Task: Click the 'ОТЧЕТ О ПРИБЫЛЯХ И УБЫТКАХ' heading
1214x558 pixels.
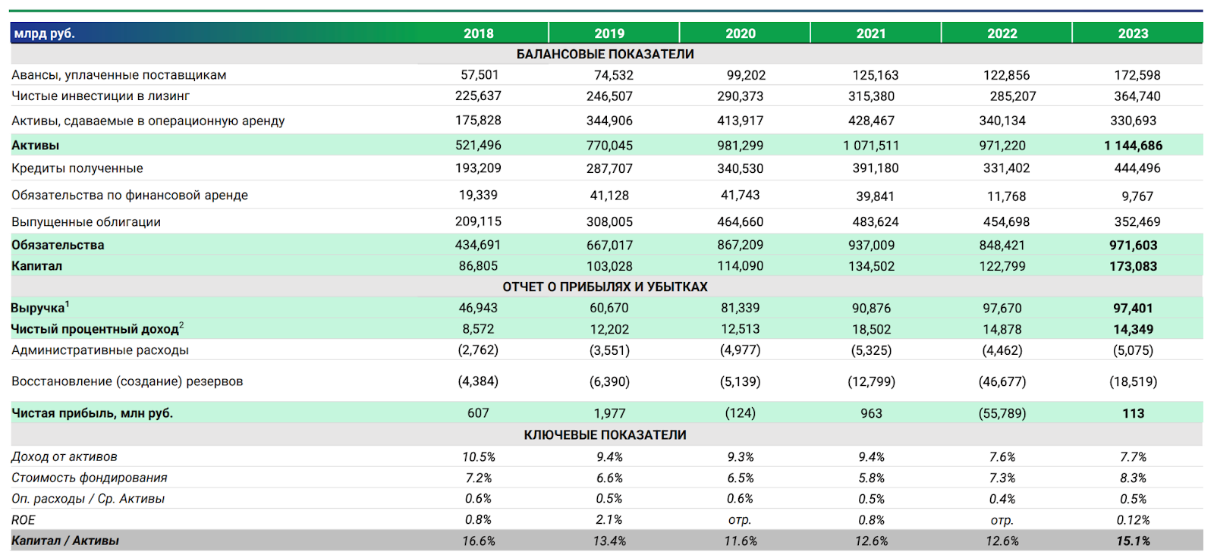Action: [x=605, y=287]
